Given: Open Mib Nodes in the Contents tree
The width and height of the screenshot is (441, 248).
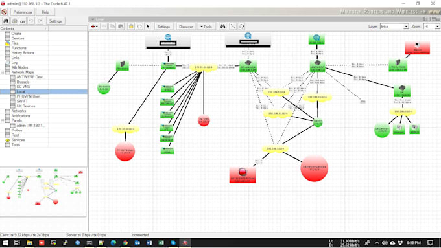Looking at the screenshot, I should coord(19,67).
